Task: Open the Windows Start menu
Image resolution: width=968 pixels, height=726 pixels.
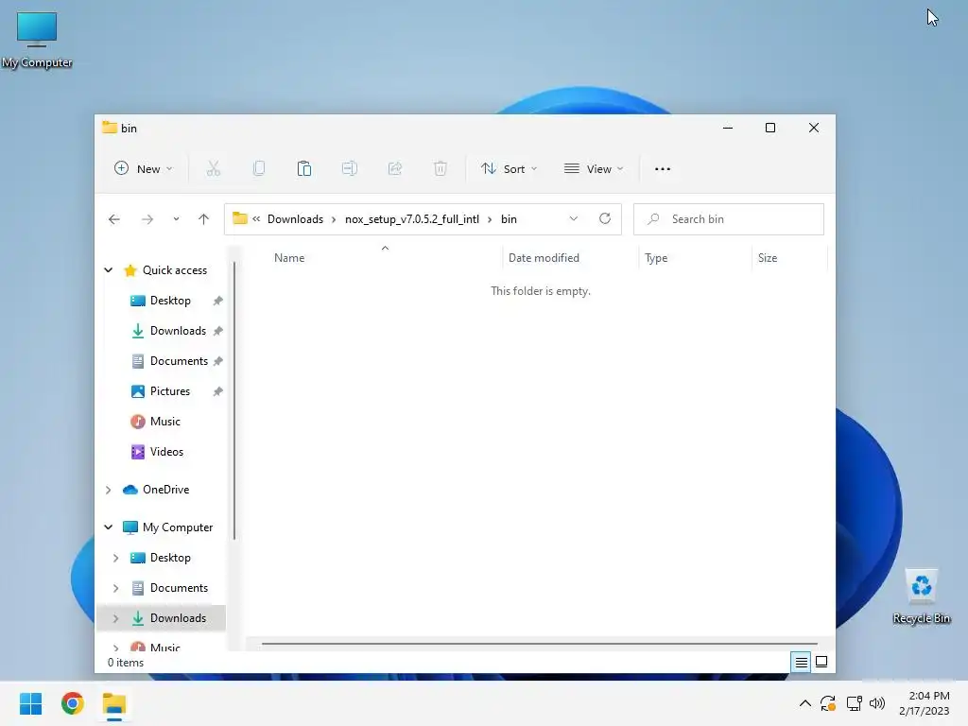Action: (x=31, y=703)
